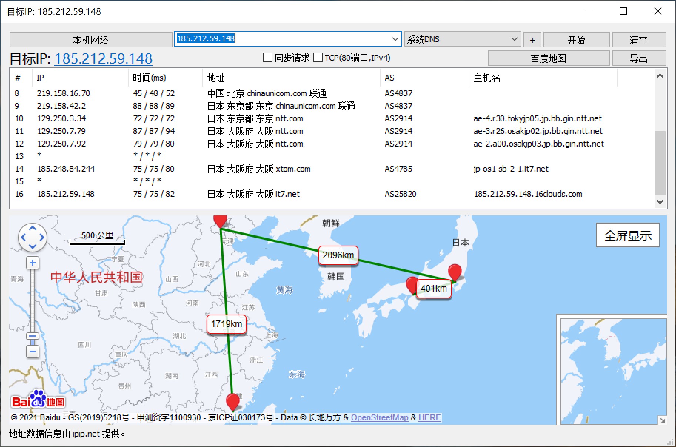Sort by the AS column header
The width and height of the screenshot is (676, 447).
(425, 78)
